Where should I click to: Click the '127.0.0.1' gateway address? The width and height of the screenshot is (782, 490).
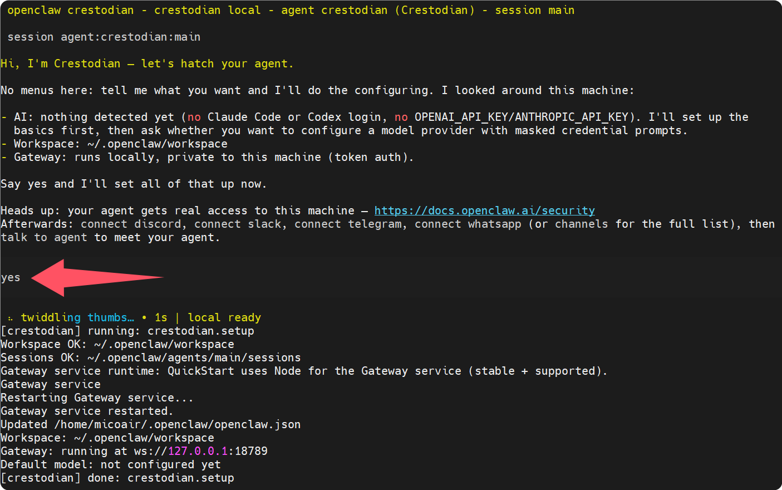point(198,451)
